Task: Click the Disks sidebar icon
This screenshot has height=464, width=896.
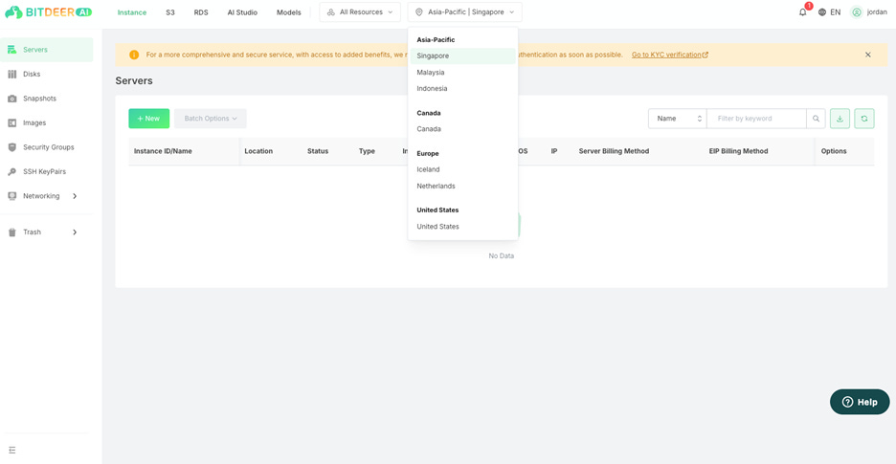Action: point(12,75)
